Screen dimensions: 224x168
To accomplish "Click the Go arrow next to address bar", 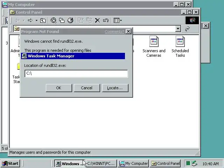I will tap(187, 29).
